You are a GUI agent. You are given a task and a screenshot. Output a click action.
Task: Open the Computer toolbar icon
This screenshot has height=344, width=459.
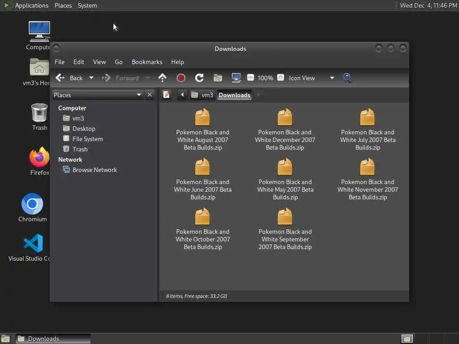236,77
